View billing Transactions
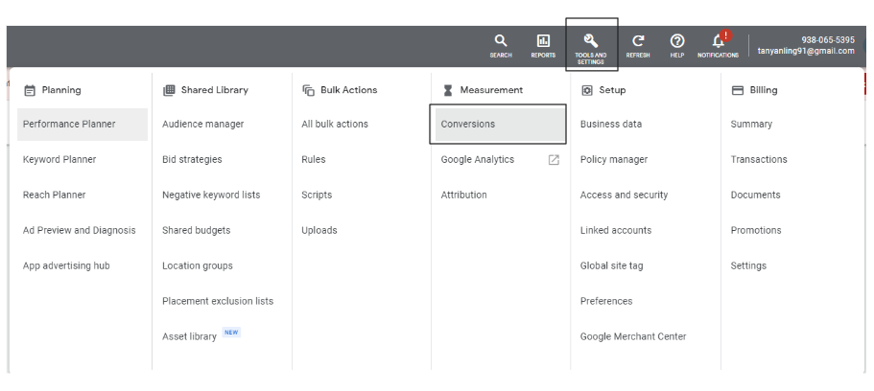Image resolution: width=874 pixels, height=391 pixels. tap(759, 160)
